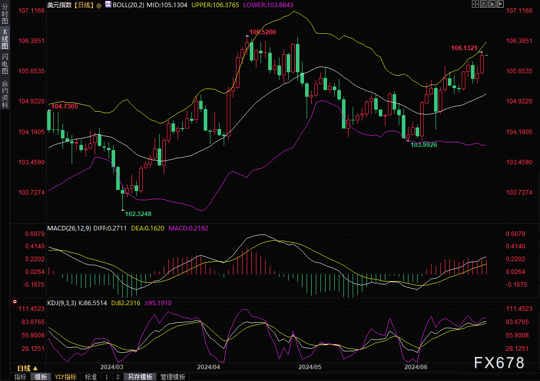Click the UPPER:106.3765 value
Image resolution: width=540 pixels, height=381 pixels.
tap(215, 5)
